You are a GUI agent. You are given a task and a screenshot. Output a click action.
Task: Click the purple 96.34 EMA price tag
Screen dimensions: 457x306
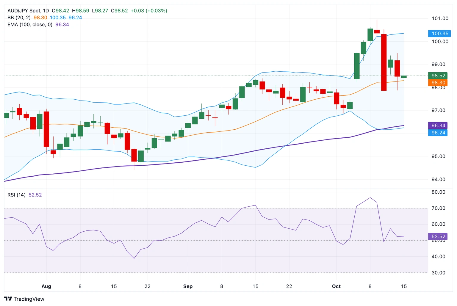coord(438,125)
